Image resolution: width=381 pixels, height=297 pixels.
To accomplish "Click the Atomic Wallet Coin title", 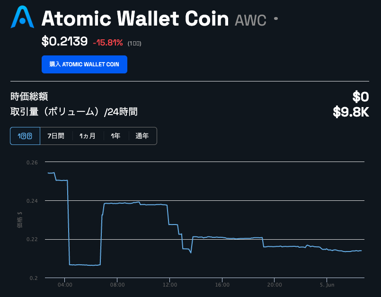I will coord(135,18).
